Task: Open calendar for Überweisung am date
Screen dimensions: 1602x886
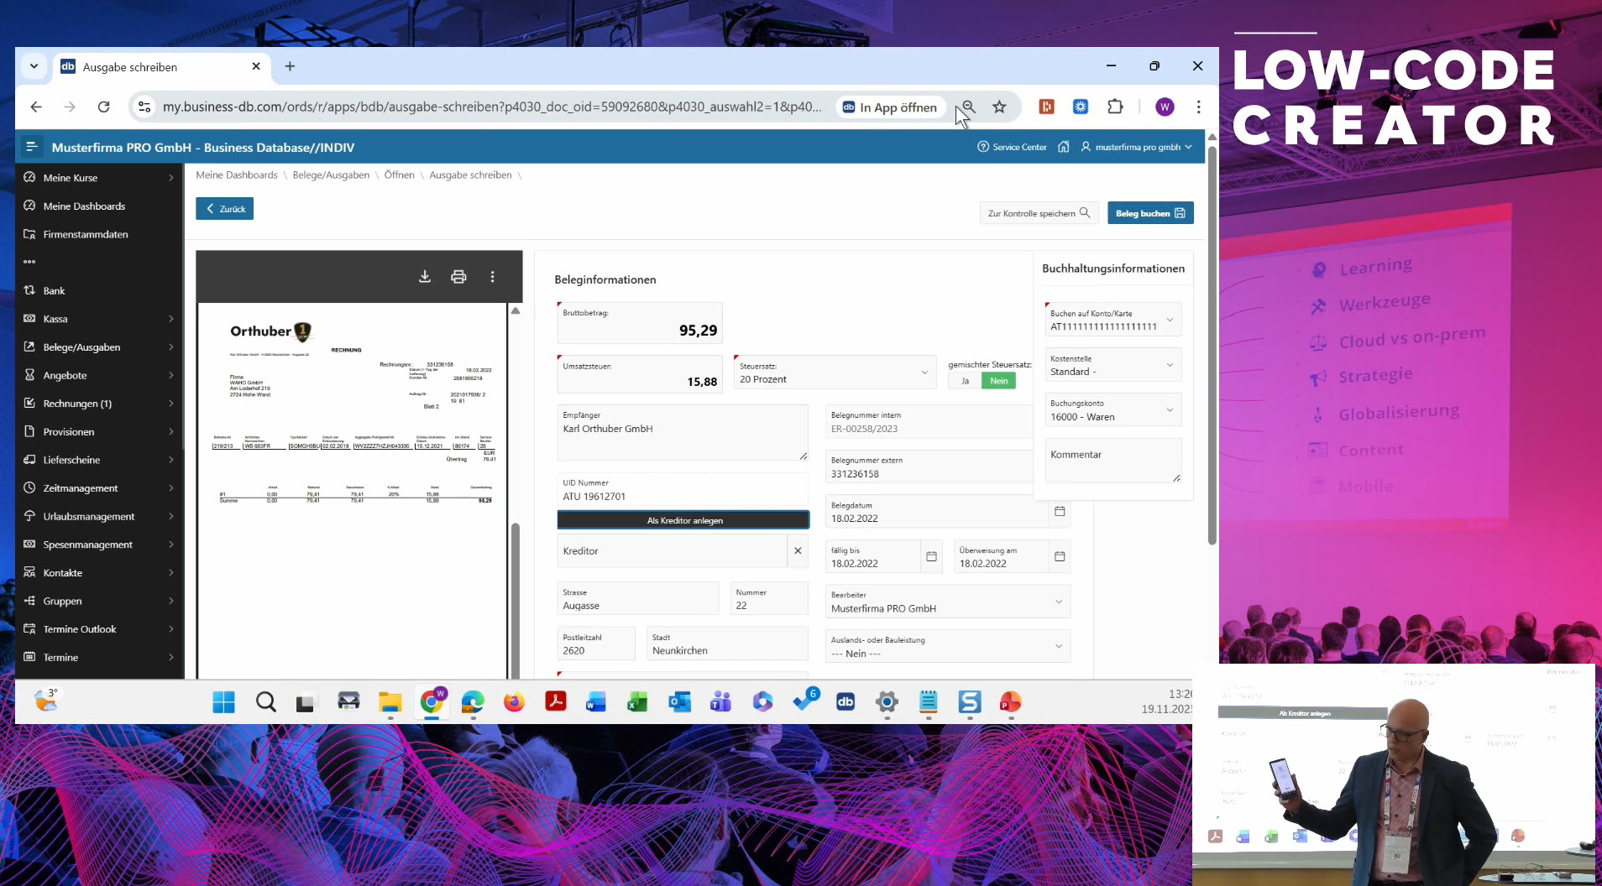Action: 1060,556
